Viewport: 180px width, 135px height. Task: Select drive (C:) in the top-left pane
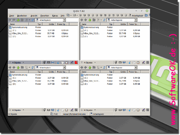click(13, 30)
